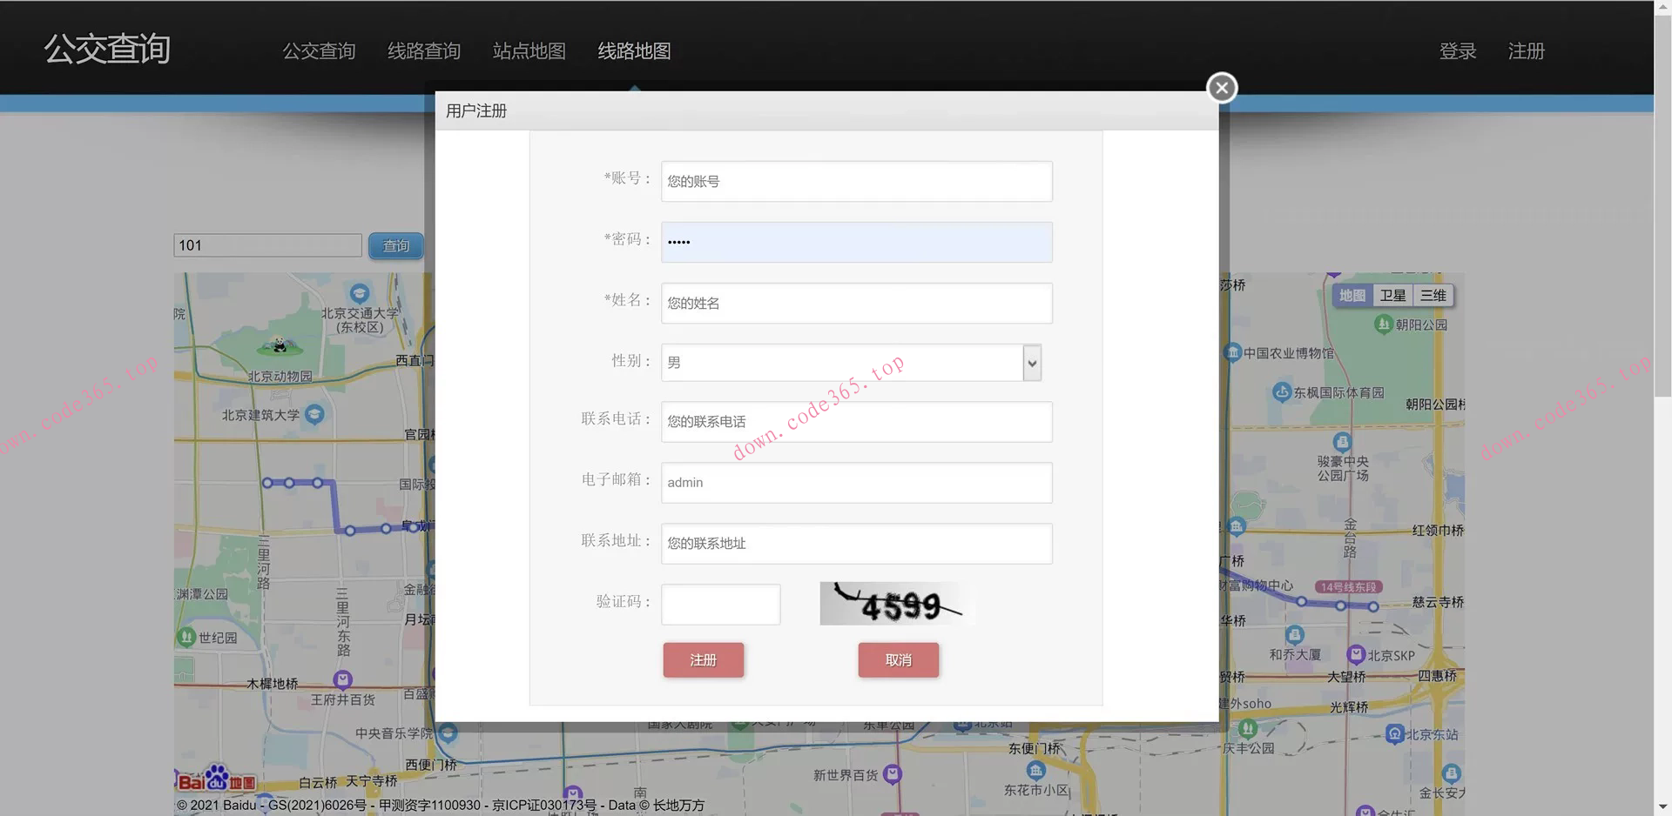This screenshot has width=1672, height=816.
Task: Open the 登录 login link
Action: tap(1457, 51)
